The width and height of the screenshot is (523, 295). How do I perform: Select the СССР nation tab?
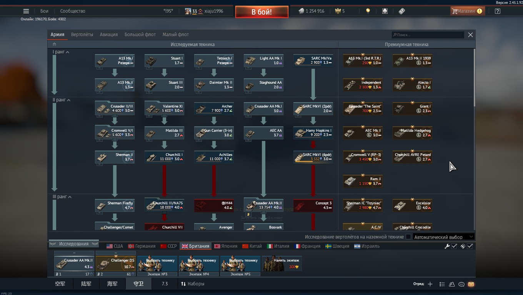click(168, 246)
